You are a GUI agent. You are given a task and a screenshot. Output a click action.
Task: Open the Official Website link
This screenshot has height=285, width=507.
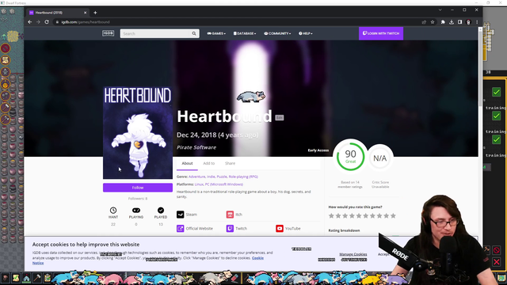point(195,229)
